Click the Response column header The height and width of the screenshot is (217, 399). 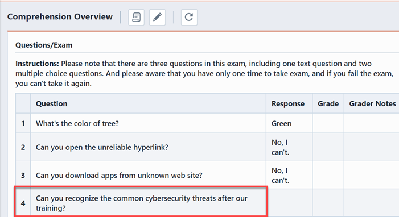(289, 103)
